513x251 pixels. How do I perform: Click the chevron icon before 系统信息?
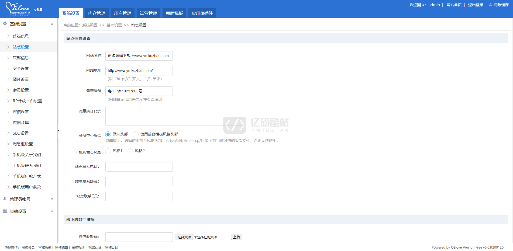[x=8, y=36]
